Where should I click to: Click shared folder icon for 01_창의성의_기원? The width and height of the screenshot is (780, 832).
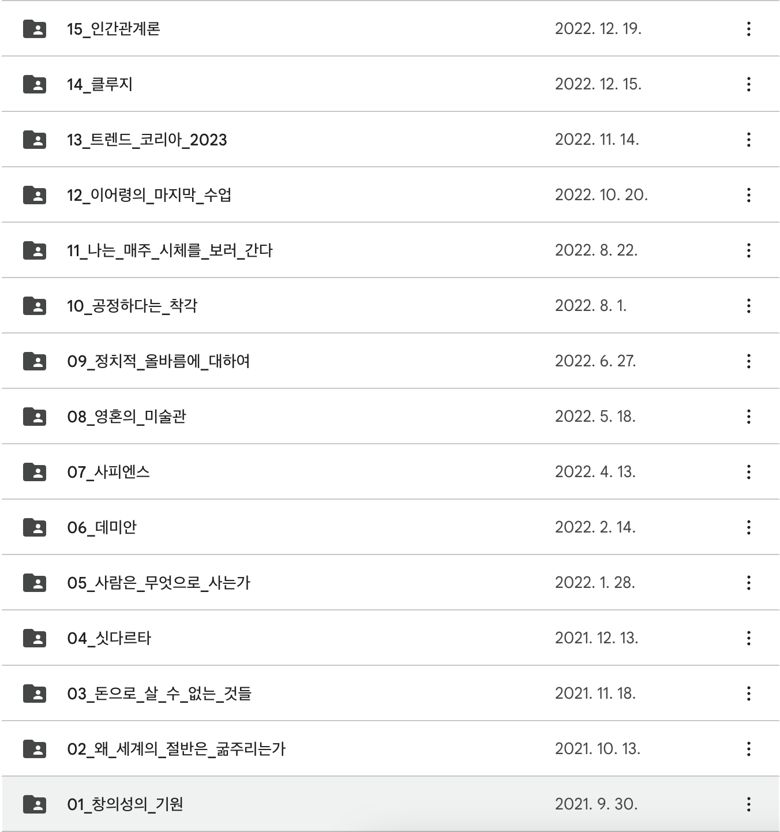click(x=35, y=804)
